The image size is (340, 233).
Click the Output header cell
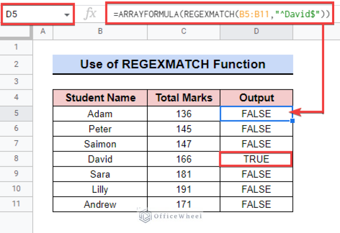coord(256,98)
